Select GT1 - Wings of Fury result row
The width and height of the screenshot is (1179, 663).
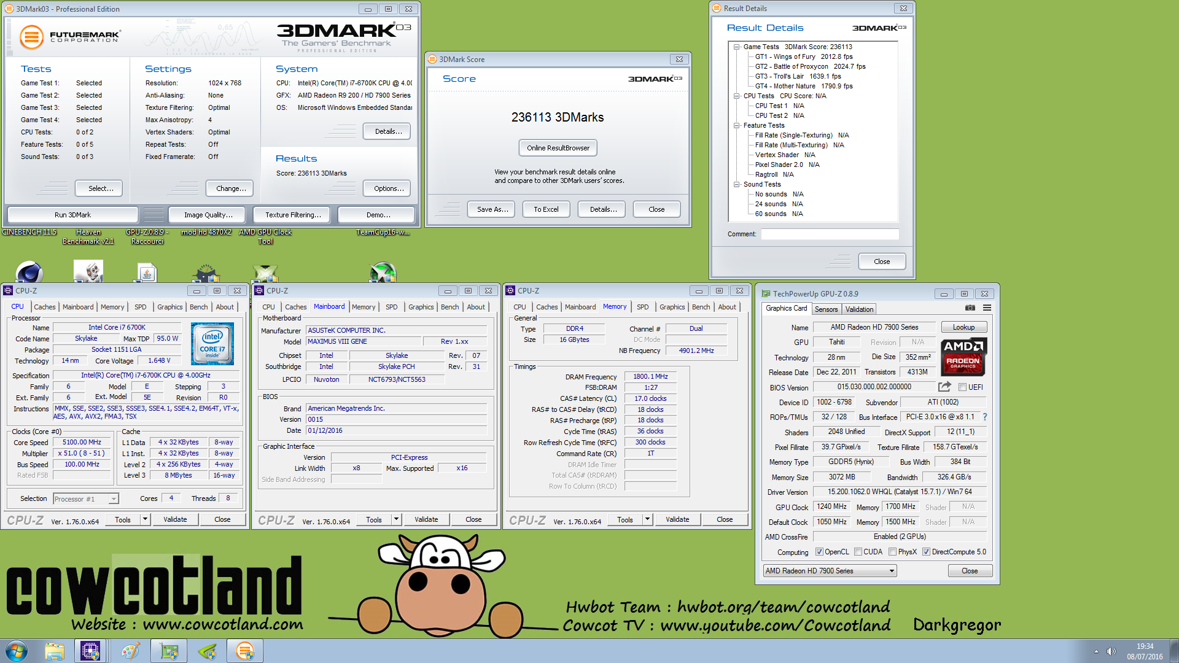point(804,56)
